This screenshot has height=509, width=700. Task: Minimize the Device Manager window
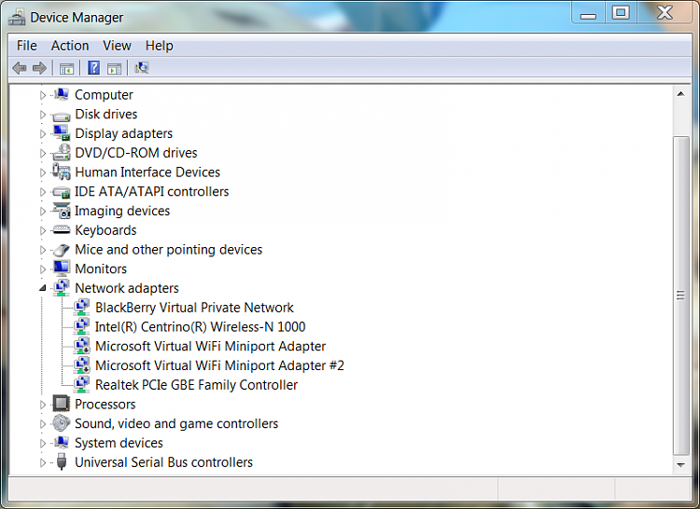[588, 13]
